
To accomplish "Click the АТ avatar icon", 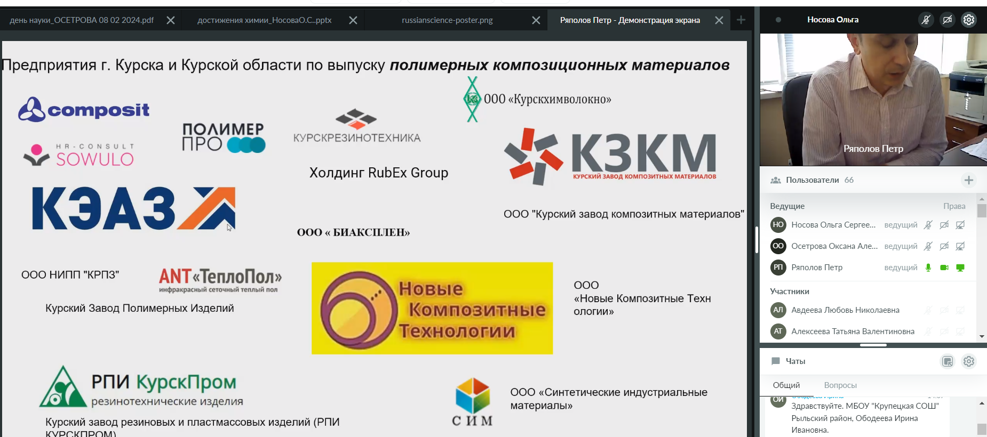I will coord(778,331).
